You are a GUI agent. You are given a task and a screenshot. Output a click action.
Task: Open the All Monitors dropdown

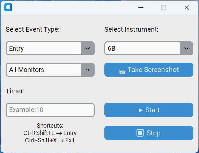coord(50,70)
